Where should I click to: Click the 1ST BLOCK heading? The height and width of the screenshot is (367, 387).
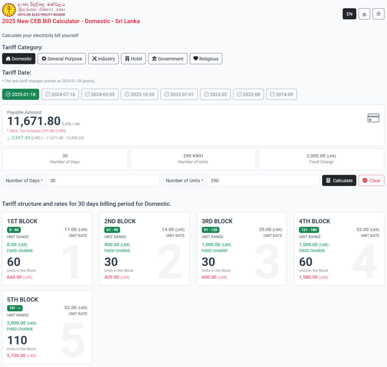tap(22, 221)
